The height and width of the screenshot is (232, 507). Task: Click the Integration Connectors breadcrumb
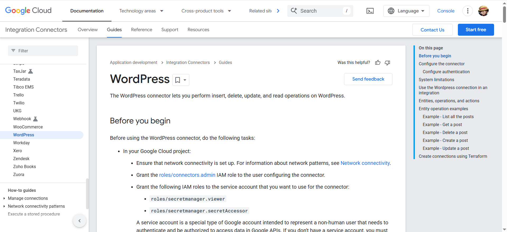(188, 62)
